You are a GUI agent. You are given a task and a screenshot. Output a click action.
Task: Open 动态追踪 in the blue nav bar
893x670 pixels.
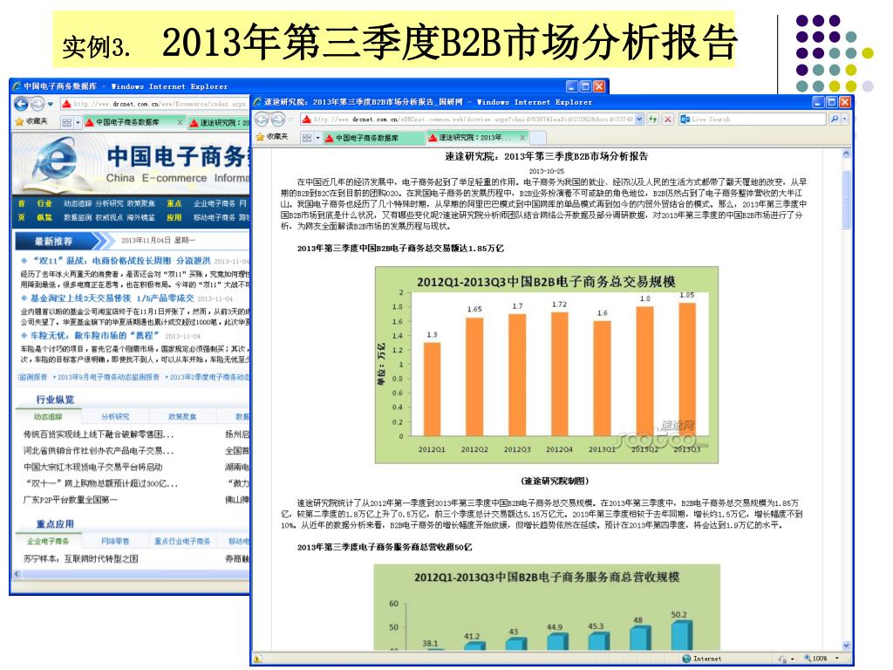click(x=78, y=203)
